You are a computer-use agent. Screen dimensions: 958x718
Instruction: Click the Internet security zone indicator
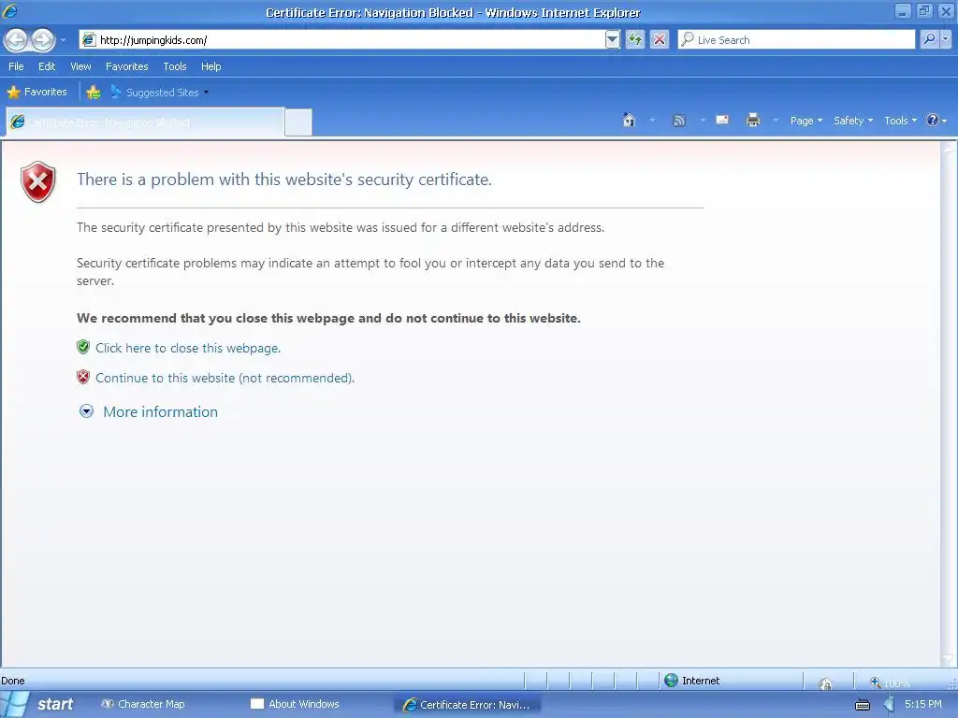[x=692, y=681]
